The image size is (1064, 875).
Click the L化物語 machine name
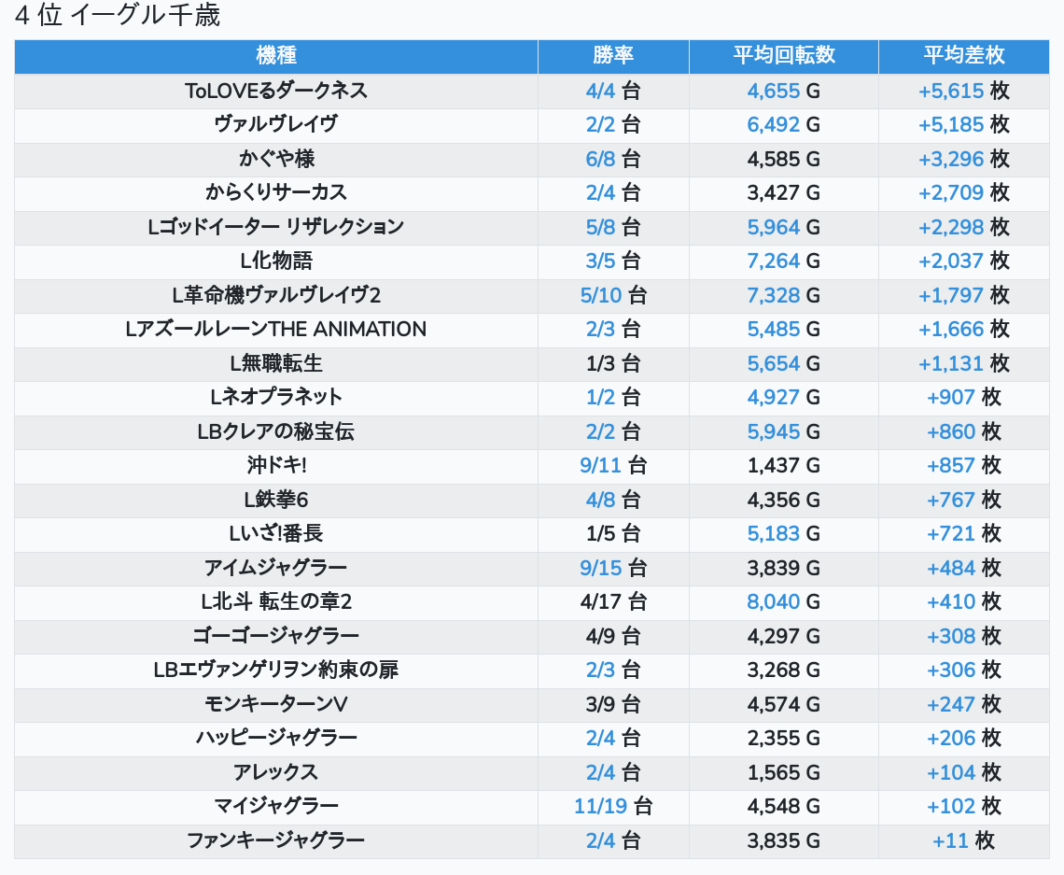coord(276,261)
